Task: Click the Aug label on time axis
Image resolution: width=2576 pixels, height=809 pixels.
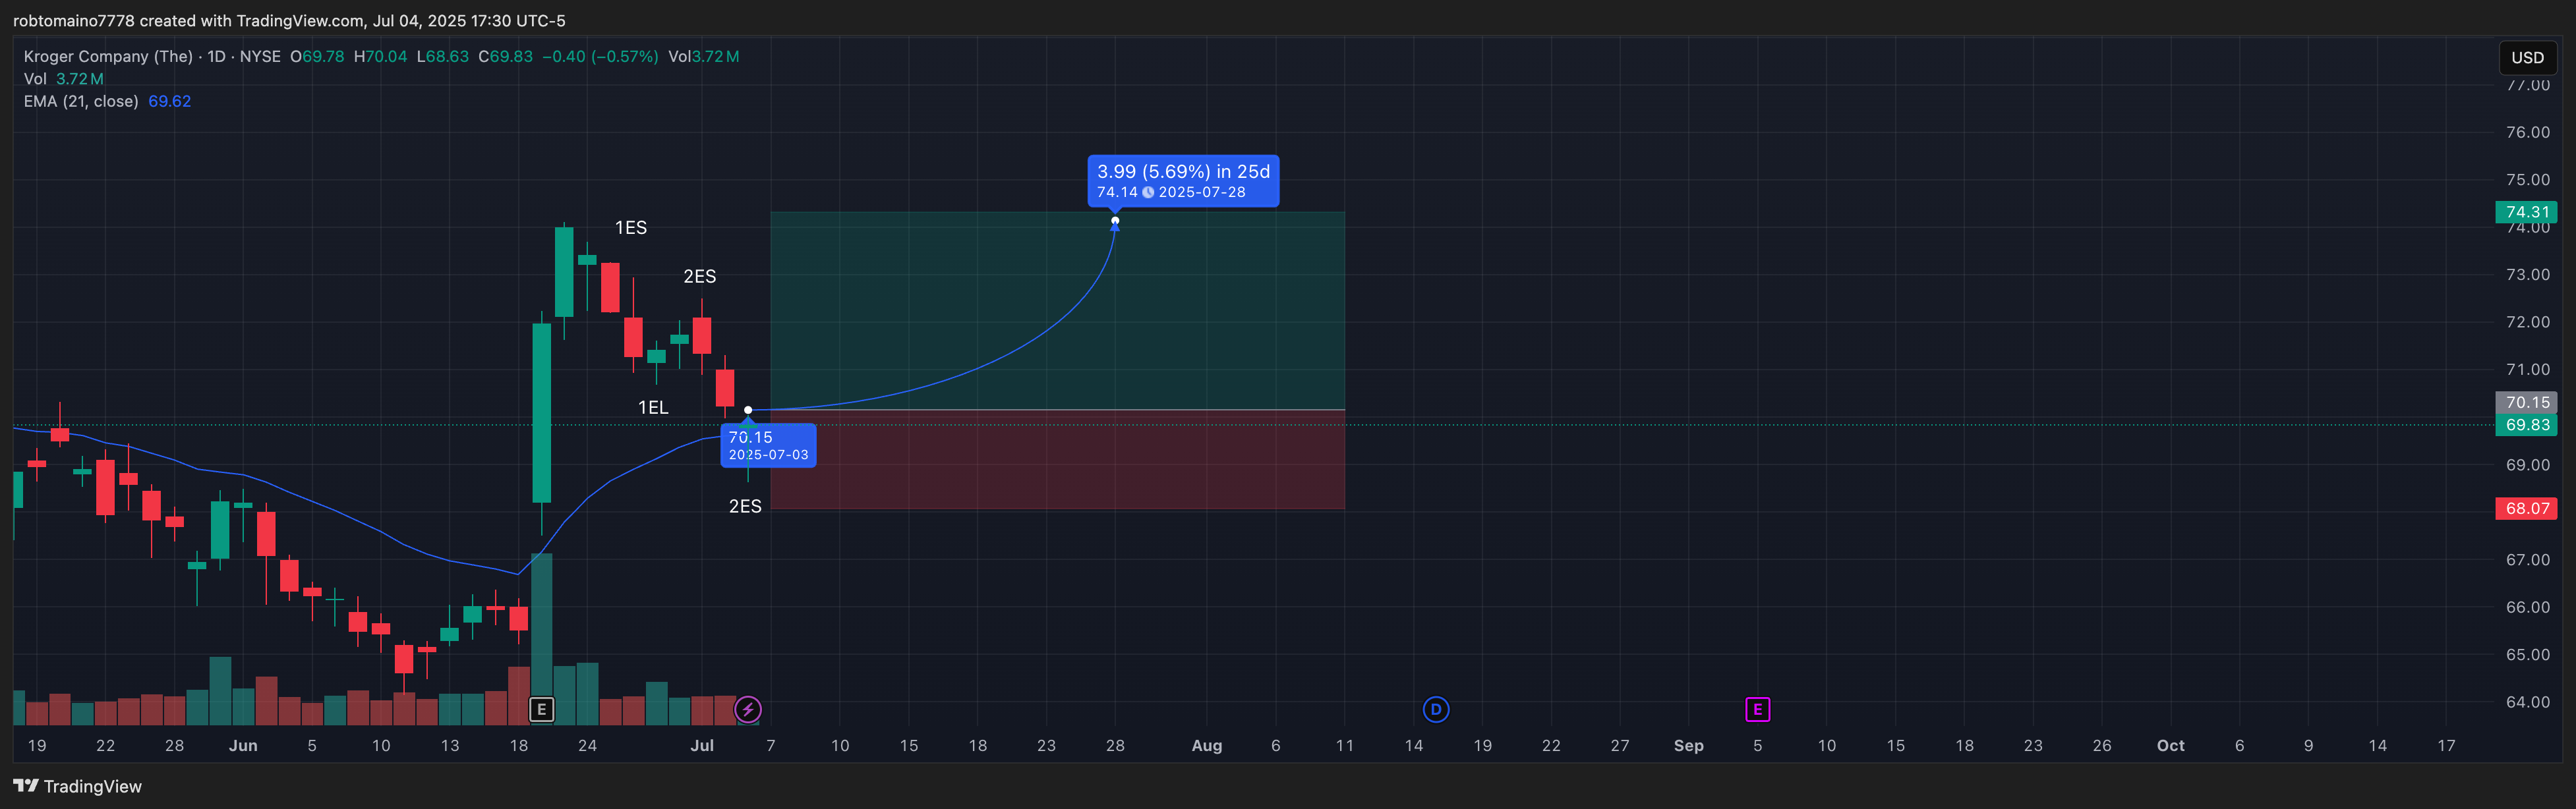Action: click(x=1206, y=745)
